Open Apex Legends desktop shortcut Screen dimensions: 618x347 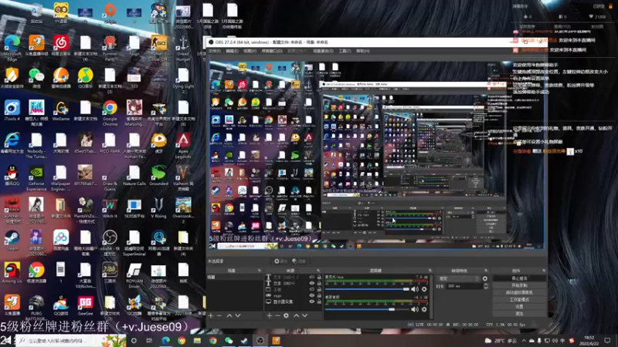pos(183,146)
